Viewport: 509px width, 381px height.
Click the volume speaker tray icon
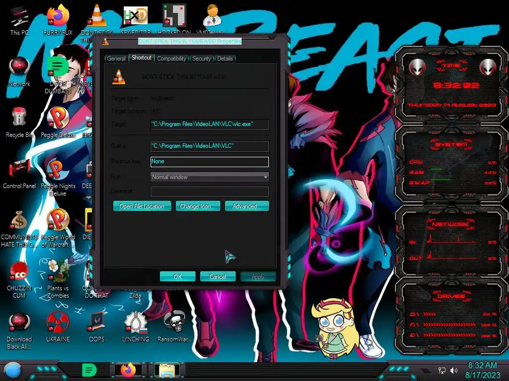(454, 370)
